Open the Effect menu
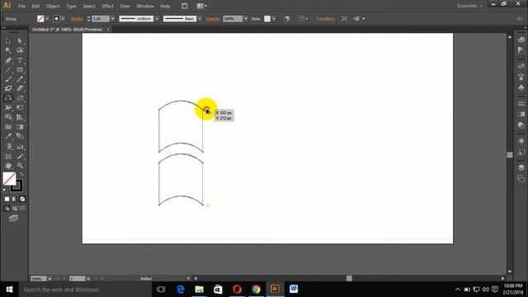Screen dimensions: 528x297 click(108, 6)
